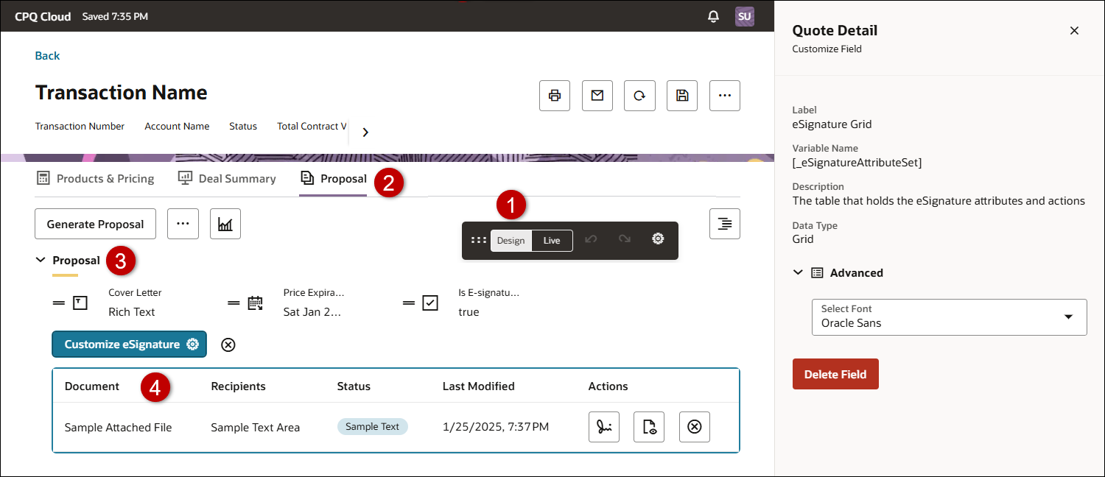The width and height of the screenshot is (1105, 477).
Task: Toggle the Is E-signature checkbox field
Action: pyautogui.click(x=429, y=302)
